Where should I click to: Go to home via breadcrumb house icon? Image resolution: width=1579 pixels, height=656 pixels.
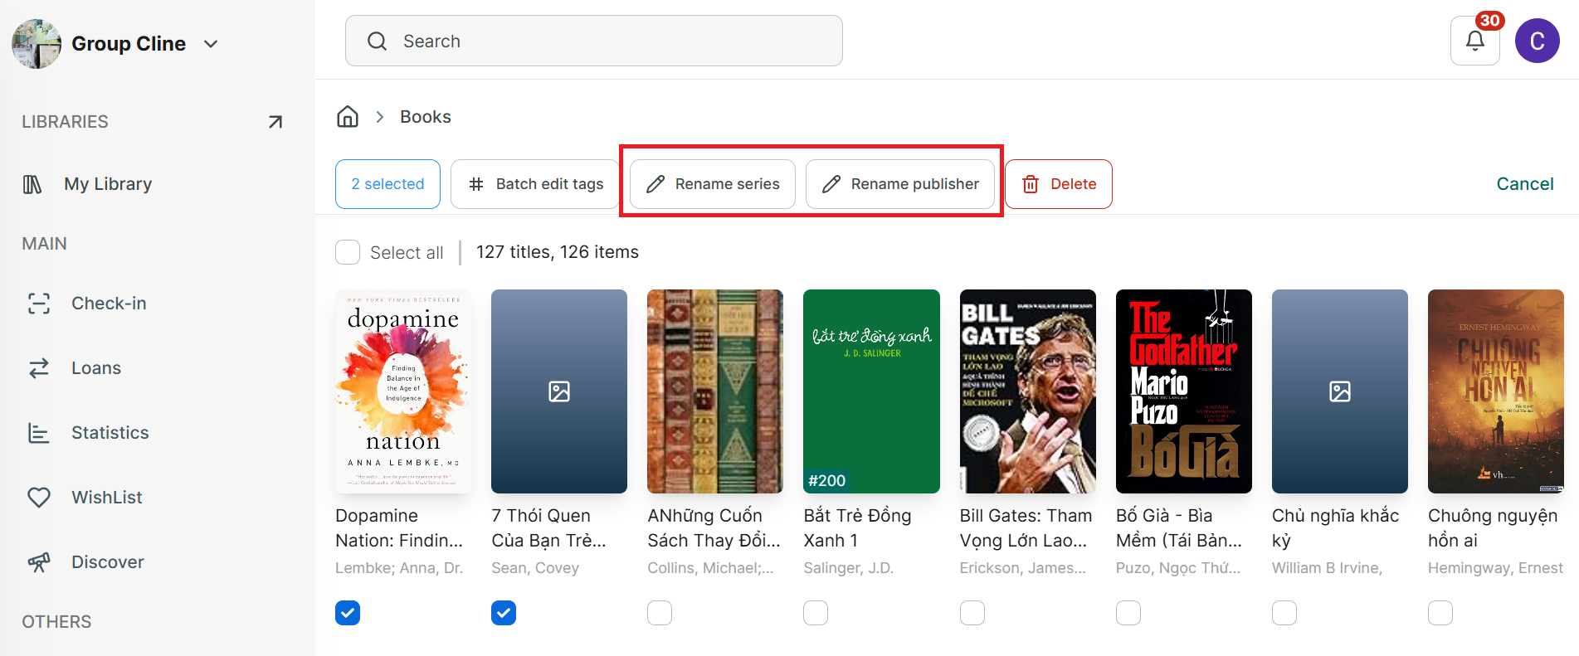pyautogui.click(x=348, y=117)
